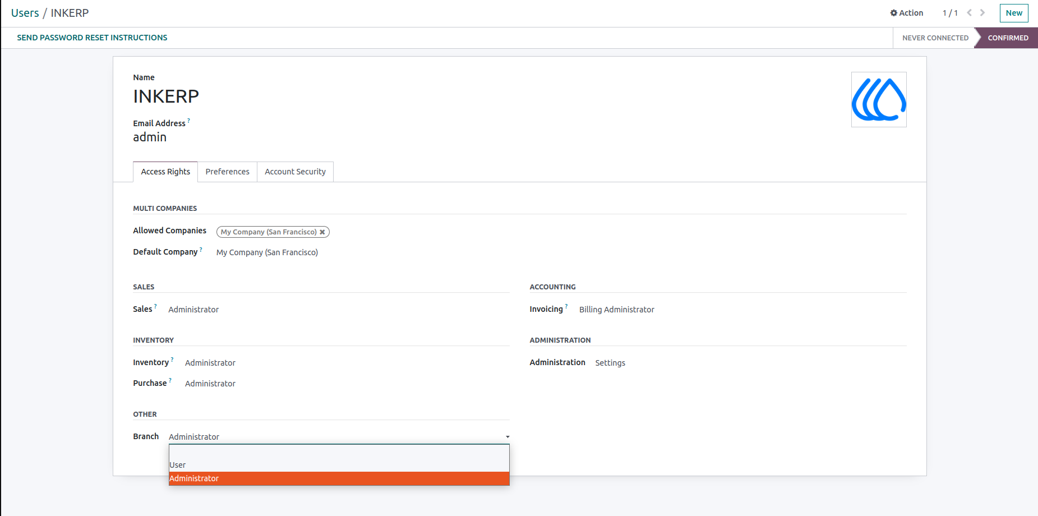Open Purchase Administrator selection
This screenshot has height=516, width=1038.
pyautogui.click(x=210, y=384)
